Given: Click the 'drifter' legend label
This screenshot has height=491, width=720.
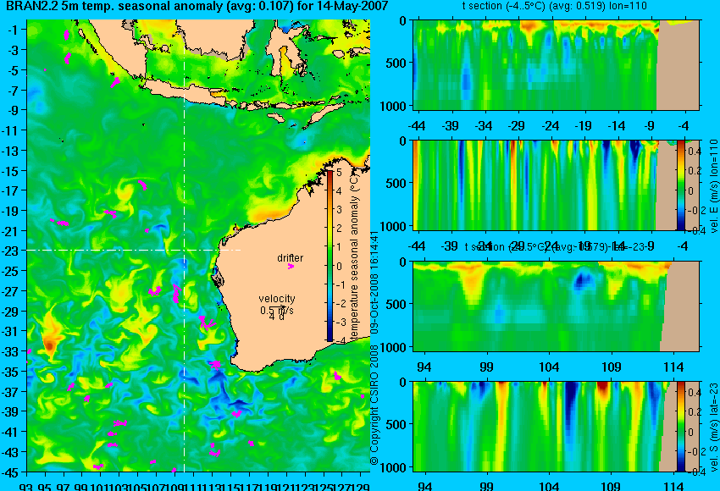Looking at the screenshot, I should pyautogui.click(x=291, y=258).
